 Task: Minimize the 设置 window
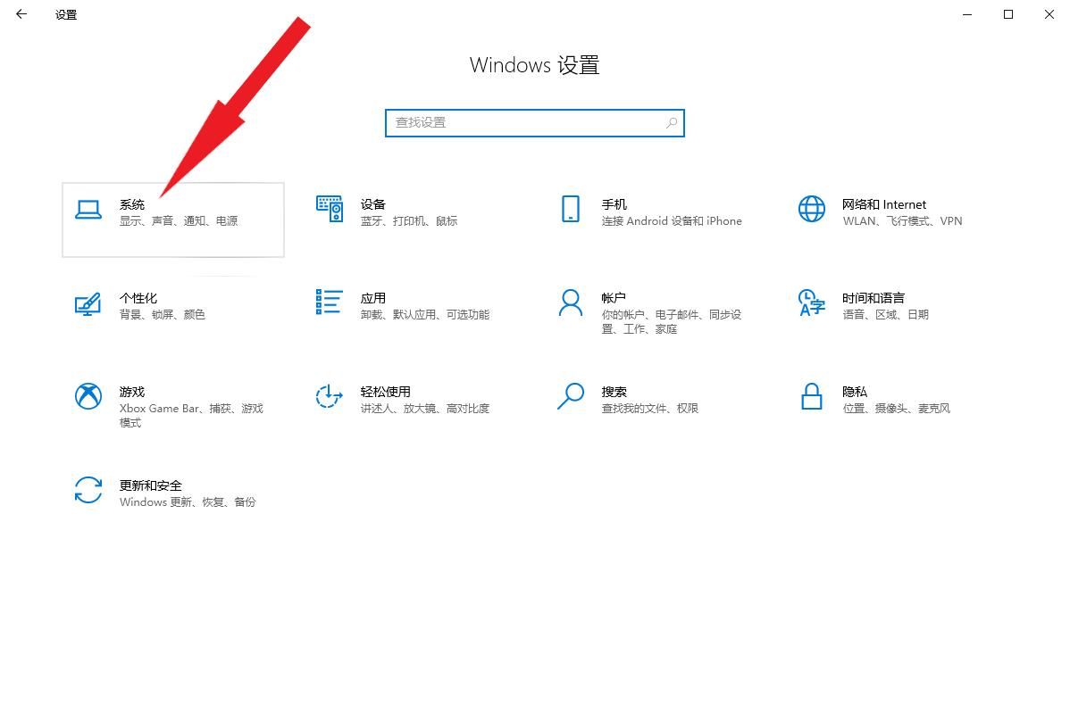coord(967,14)
